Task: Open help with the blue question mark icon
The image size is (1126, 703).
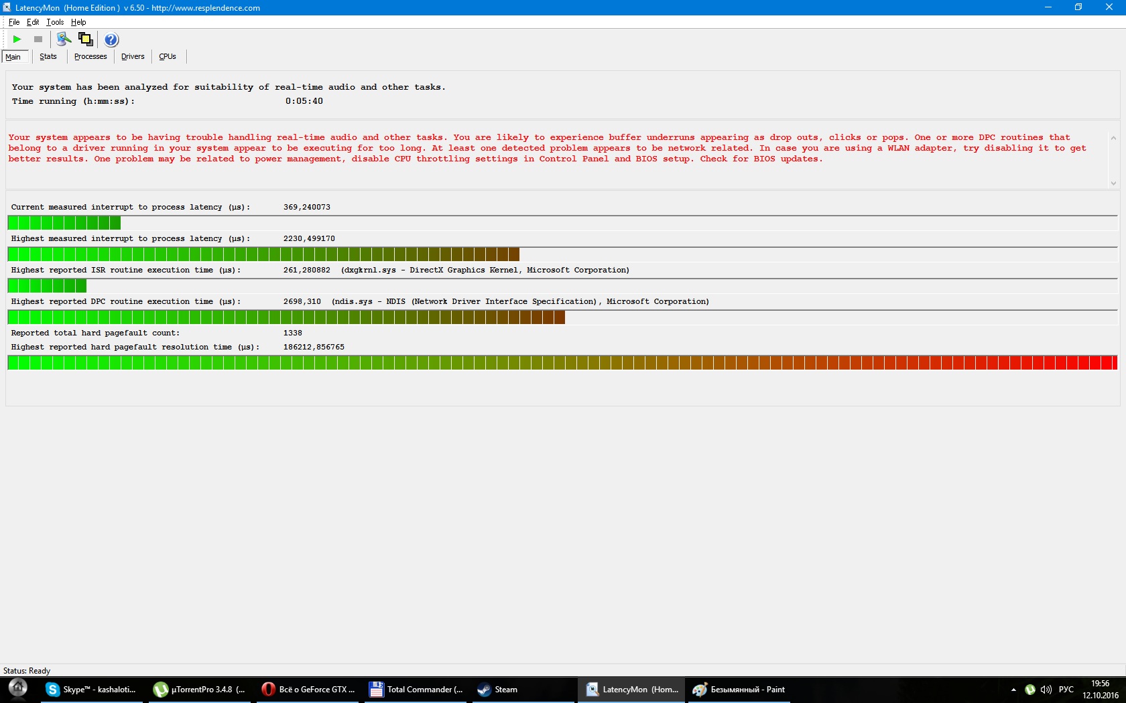Action: (111, 40)
